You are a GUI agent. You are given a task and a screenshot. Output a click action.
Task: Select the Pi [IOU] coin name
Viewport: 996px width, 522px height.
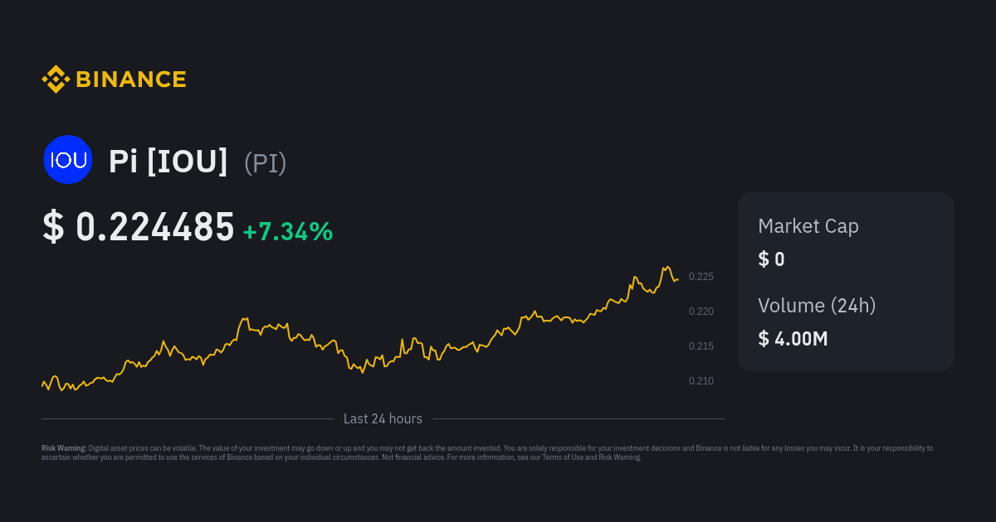[168, 162]
